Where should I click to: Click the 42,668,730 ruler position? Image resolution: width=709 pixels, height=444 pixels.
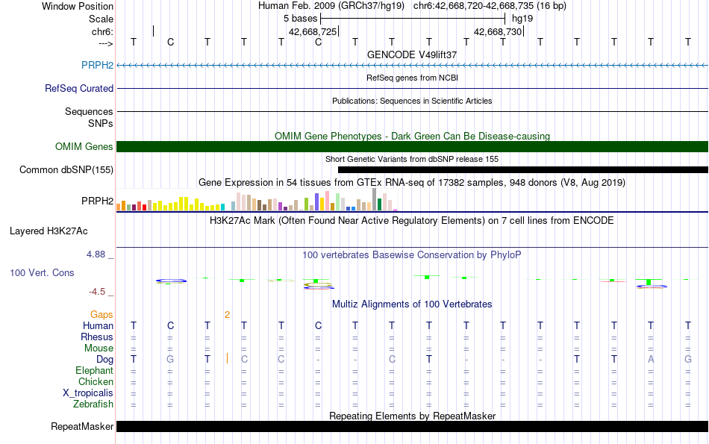pos(498,31)
